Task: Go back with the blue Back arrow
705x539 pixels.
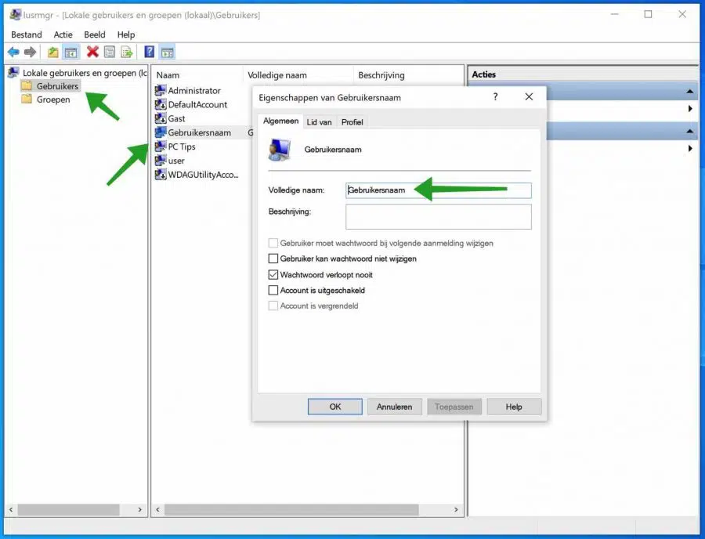Action: pyautogui.click(x=13, y=52)
